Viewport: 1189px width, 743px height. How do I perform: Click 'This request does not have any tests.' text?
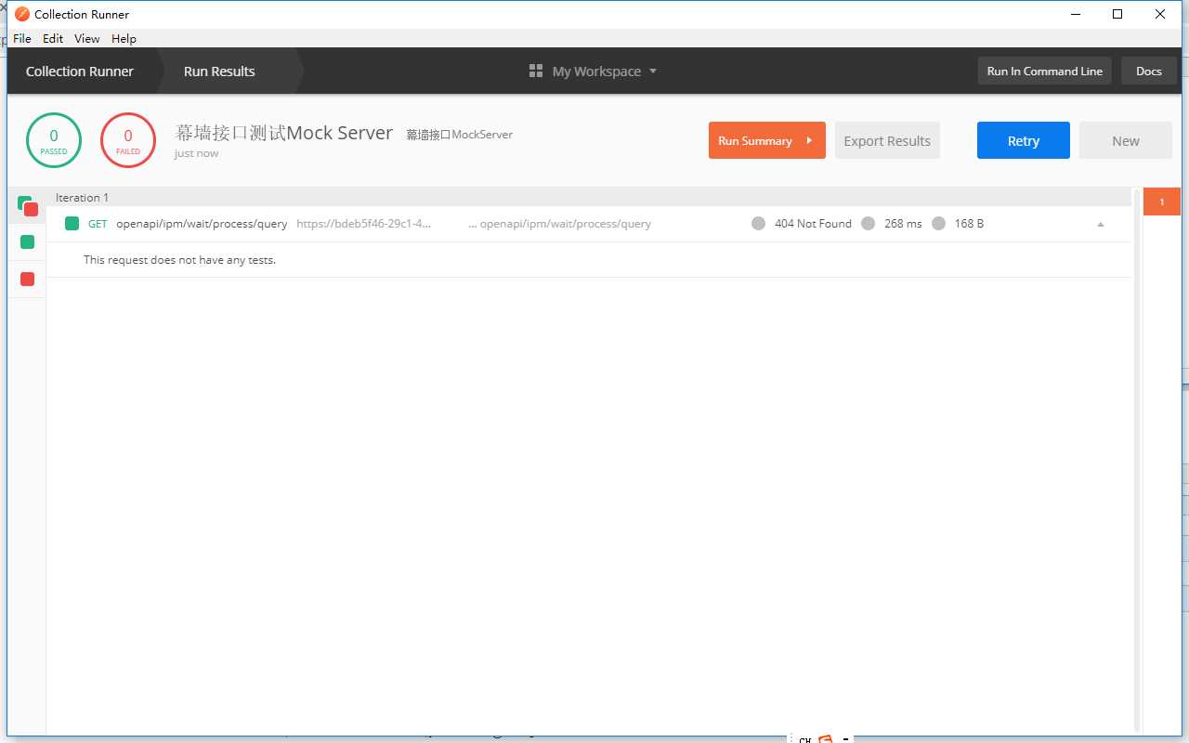click(179, 260)
